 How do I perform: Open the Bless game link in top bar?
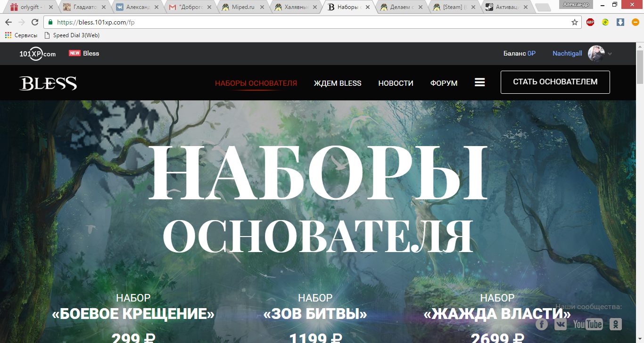pos(91,53)
